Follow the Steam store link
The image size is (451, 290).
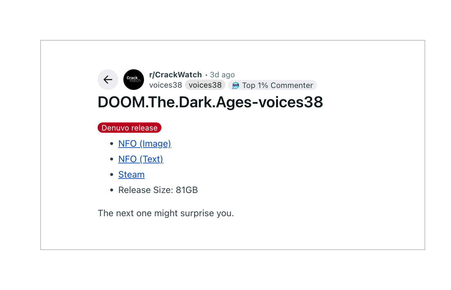tap(131, 175)
